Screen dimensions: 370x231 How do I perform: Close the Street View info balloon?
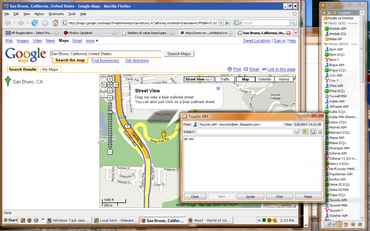pyautogui.click(x=218, y=88)
